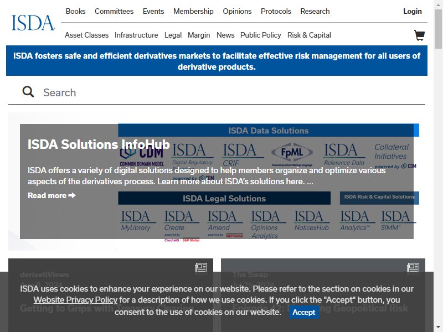Screen dimensions: 443x332
Task: Click the Read more arrow link
Action: point(51,195)
